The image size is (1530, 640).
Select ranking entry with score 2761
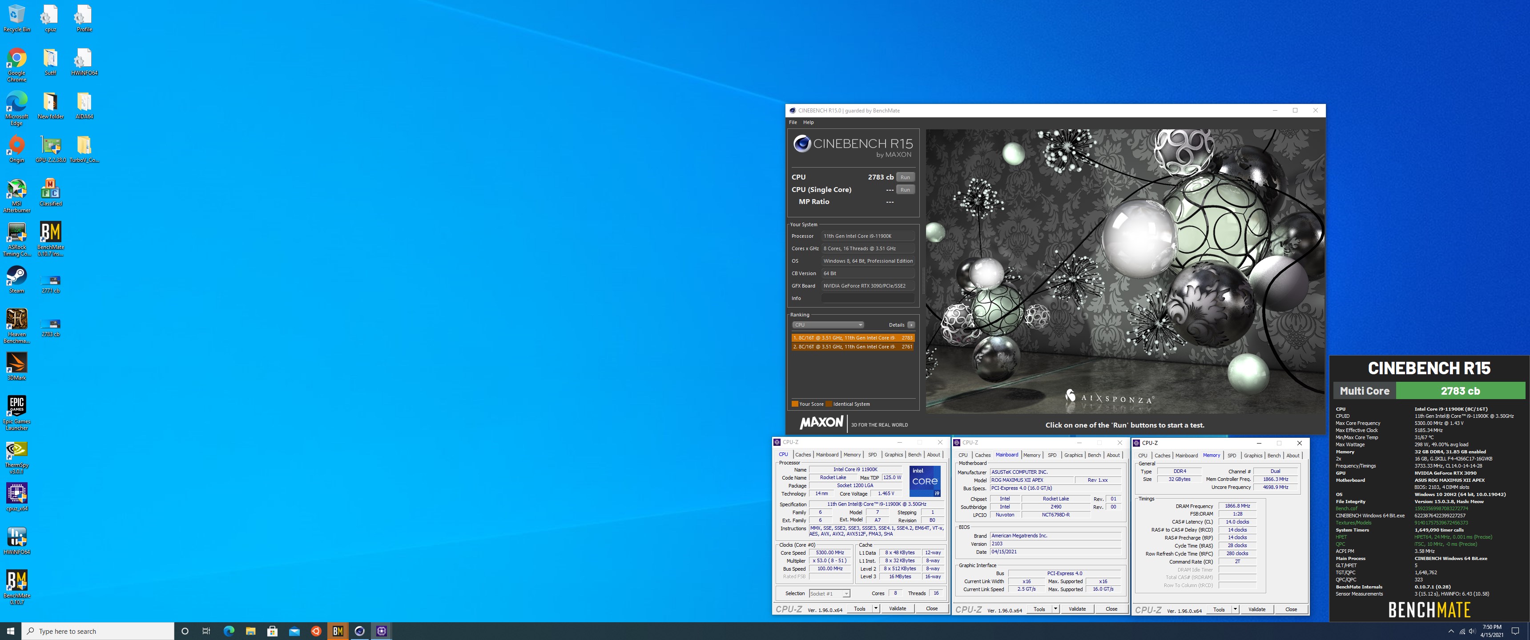853,347
